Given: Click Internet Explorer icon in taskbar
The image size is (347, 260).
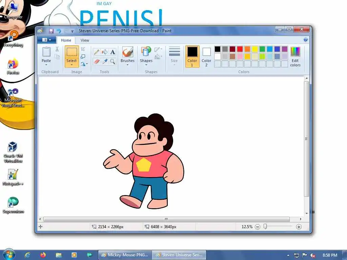Looking at the screenshot, I should click(x=27, y=255).
